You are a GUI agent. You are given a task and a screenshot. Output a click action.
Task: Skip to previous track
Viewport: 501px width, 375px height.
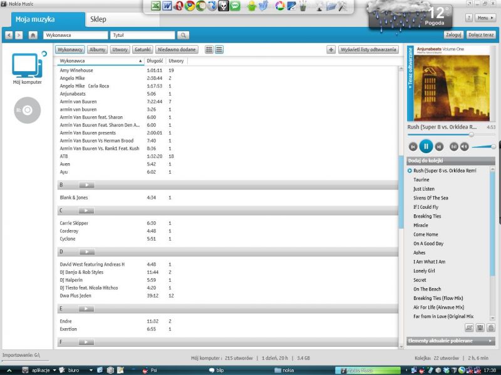[413, 147]
